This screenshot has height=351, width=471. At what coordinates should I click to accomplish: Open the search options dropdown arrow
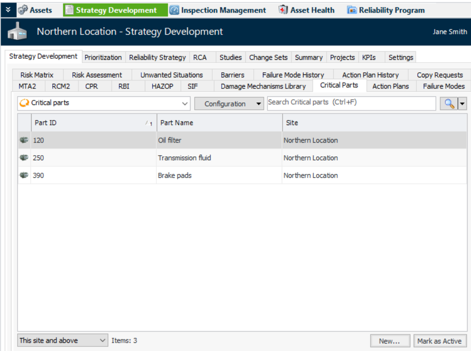pos(462,104)
